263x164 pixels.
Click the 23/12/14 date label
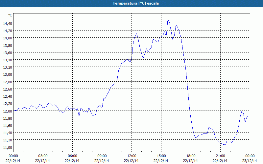(x=250, y=161)
